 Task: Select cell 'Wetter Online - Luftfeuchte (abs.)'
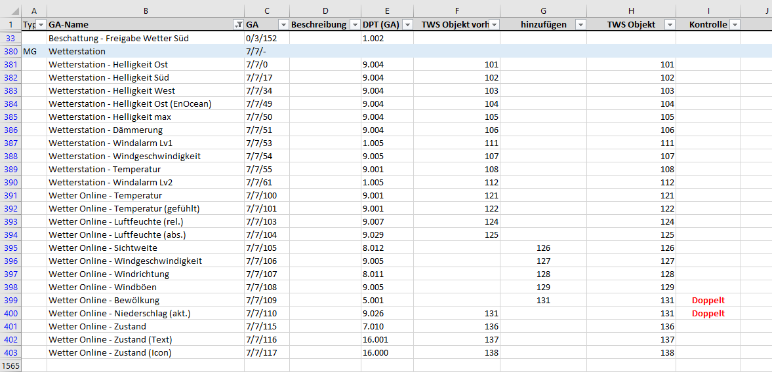(146, 234)
